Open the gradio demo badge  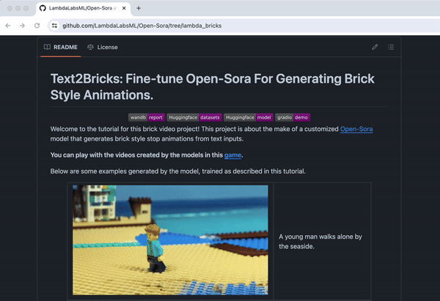click(293, 117)
